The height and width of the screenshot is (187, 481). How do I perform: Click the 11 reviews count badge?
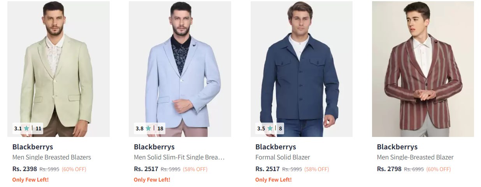[x=38, y=128]
